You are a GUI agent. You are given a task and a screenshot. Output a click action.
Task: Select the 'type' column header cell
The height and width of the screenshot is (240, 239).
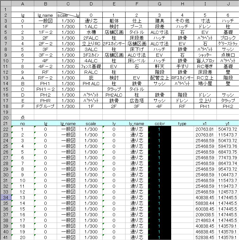[x=182, y=123]
